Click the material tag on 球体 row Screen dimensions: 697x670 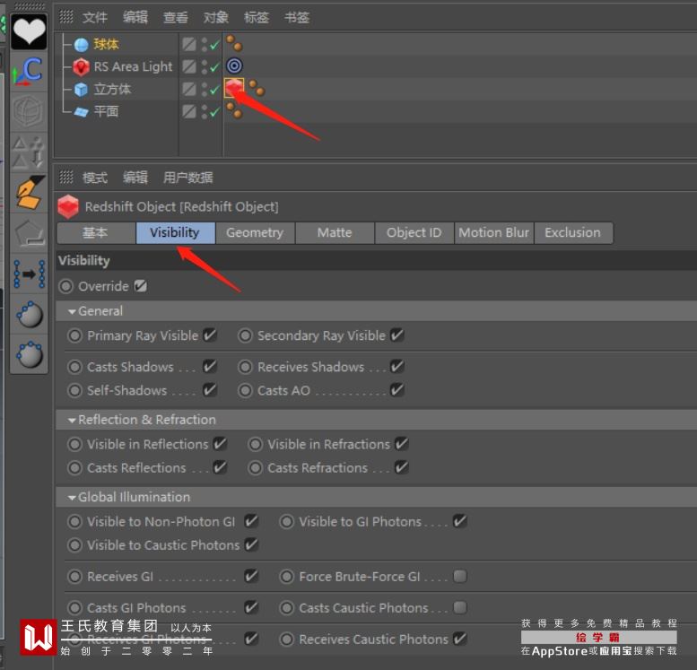[234, 44]
